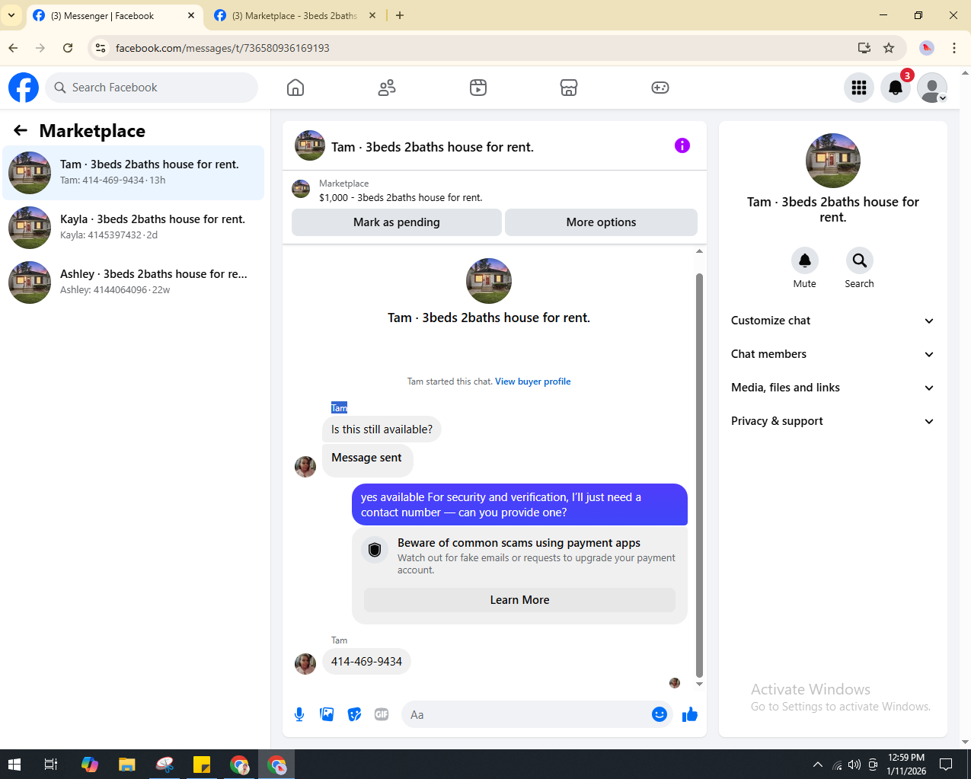
Task: Open the account profile avatar menu
Action: [932, 88]
